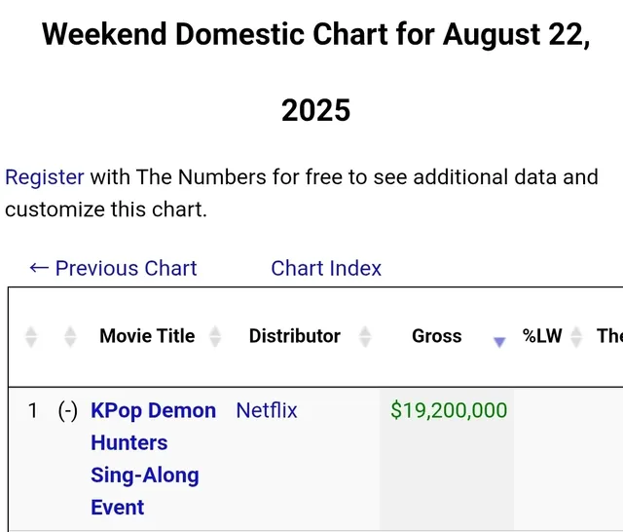This screenshot has height=532, width=623.
Task: Sort by the Gross column header
Action: [437, 336]
